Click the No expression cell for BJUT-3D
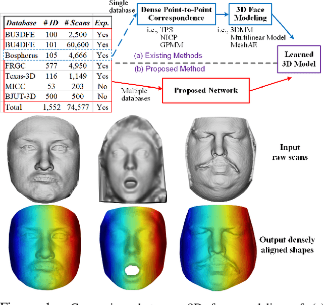 [x=102, y=96]
